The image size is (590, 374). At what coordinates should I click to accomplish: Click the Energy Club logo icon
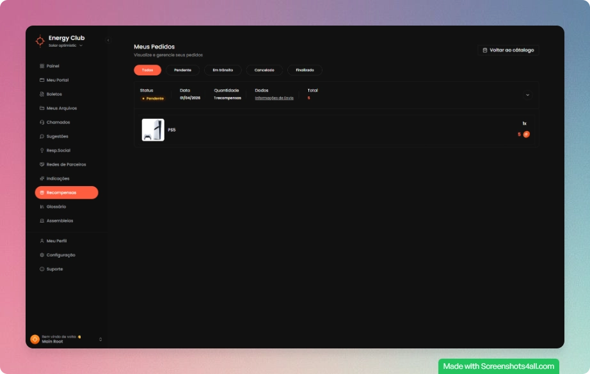coord(40,41)
